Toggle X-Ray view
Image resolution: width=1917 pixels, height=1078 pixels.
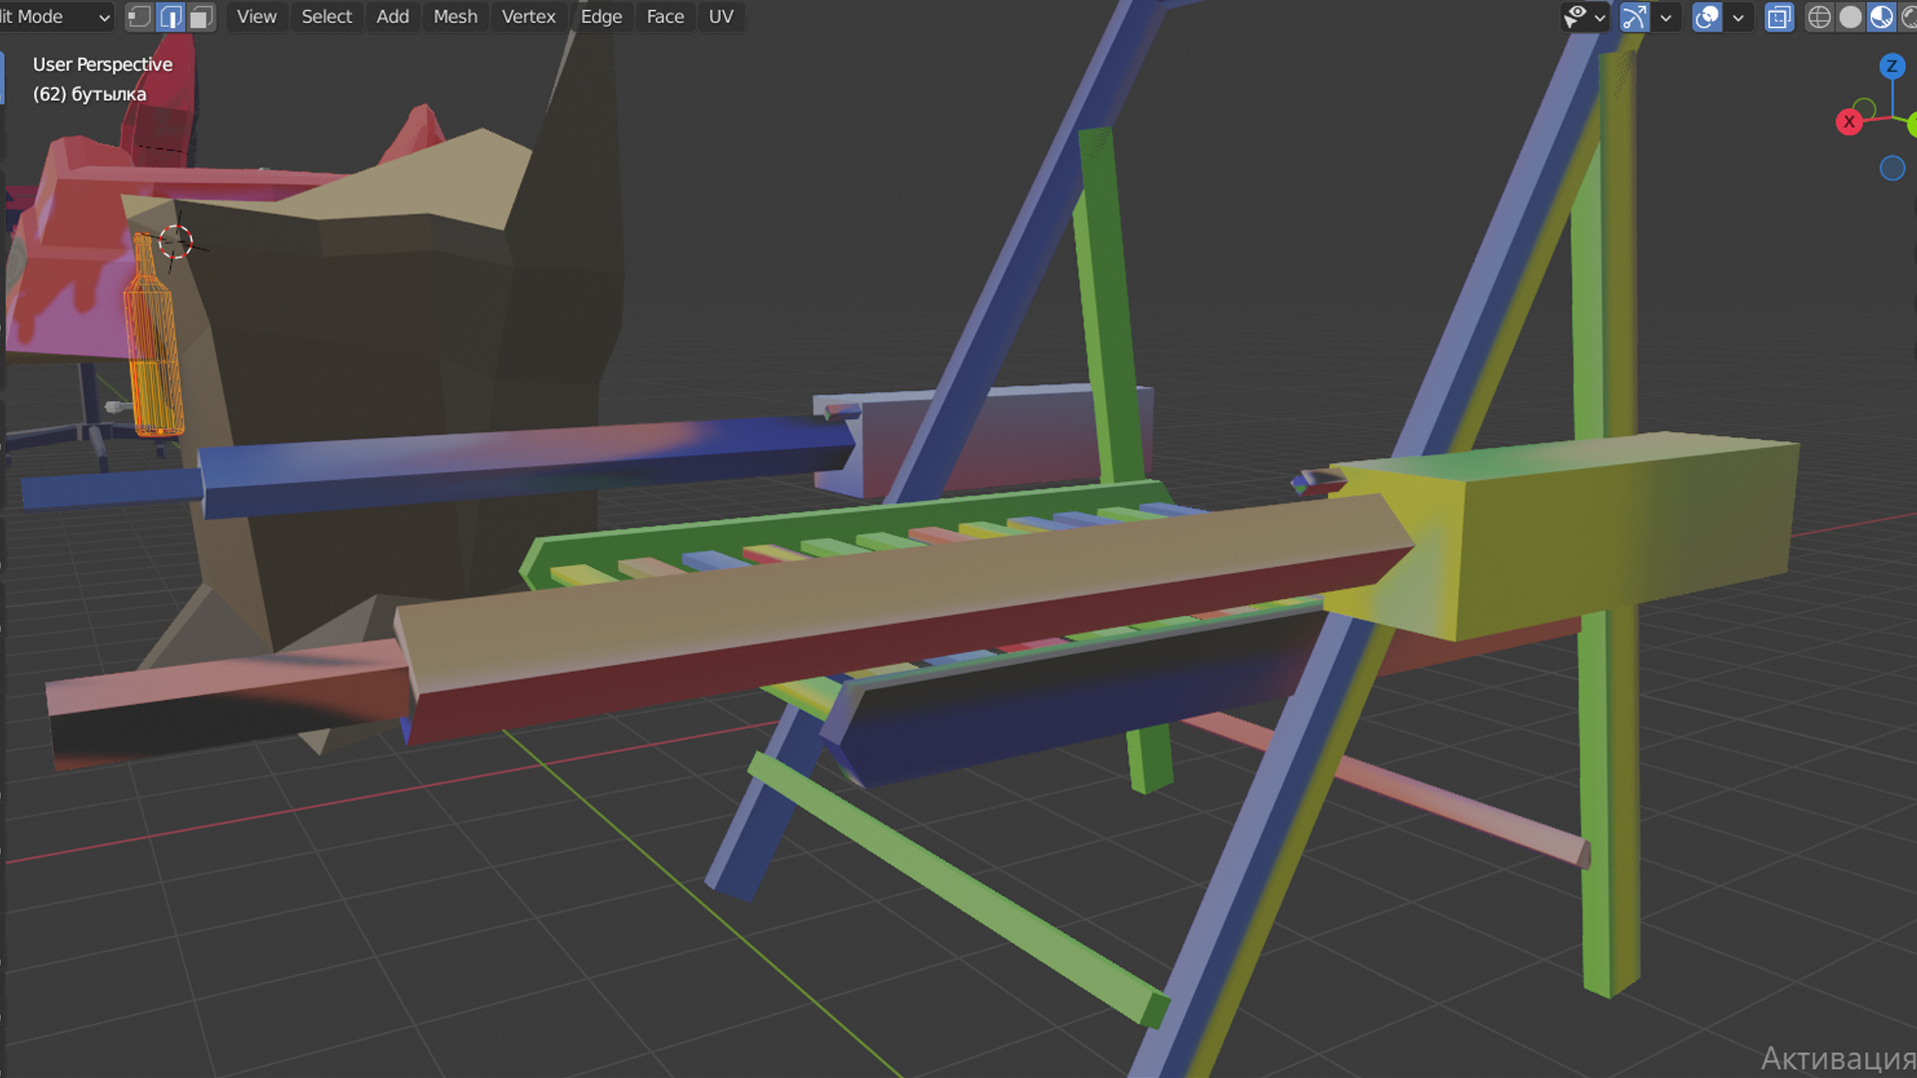click(x=1779, y=17)
